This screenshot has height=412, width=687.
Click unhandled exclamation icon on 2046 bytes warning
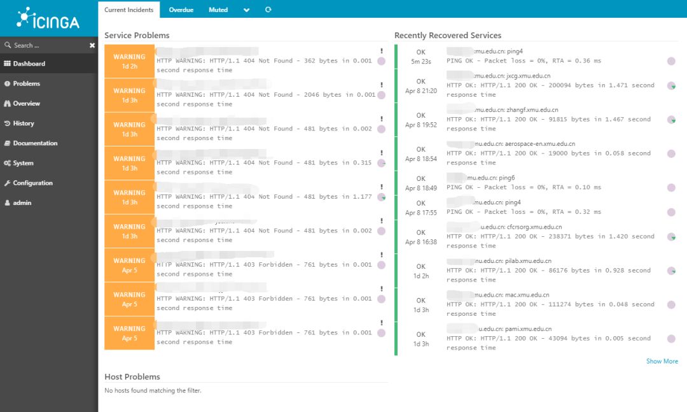(x=382, y=85)
